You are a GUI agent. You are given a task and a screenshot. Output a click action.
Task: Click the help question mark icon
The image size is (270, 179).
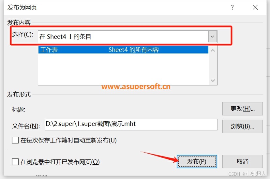(x=232, y=7)
